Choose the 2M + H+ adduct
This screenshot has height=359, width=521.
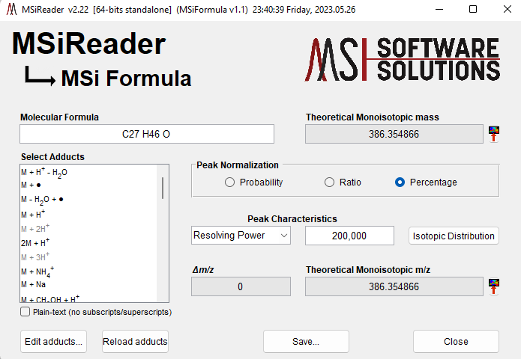coord(36,243)
